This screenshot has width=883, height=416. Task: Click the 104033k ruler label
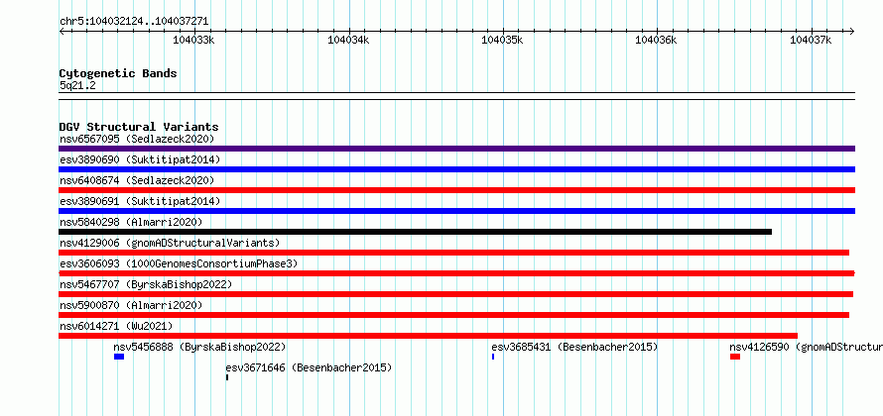[x=193, y=40]
